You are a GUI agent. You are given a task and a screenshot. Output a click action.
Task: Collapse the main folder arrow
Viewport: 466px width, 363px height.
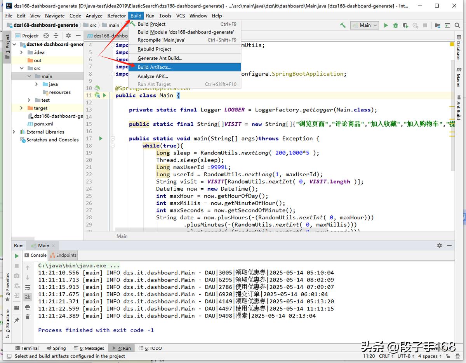(29, 76)
